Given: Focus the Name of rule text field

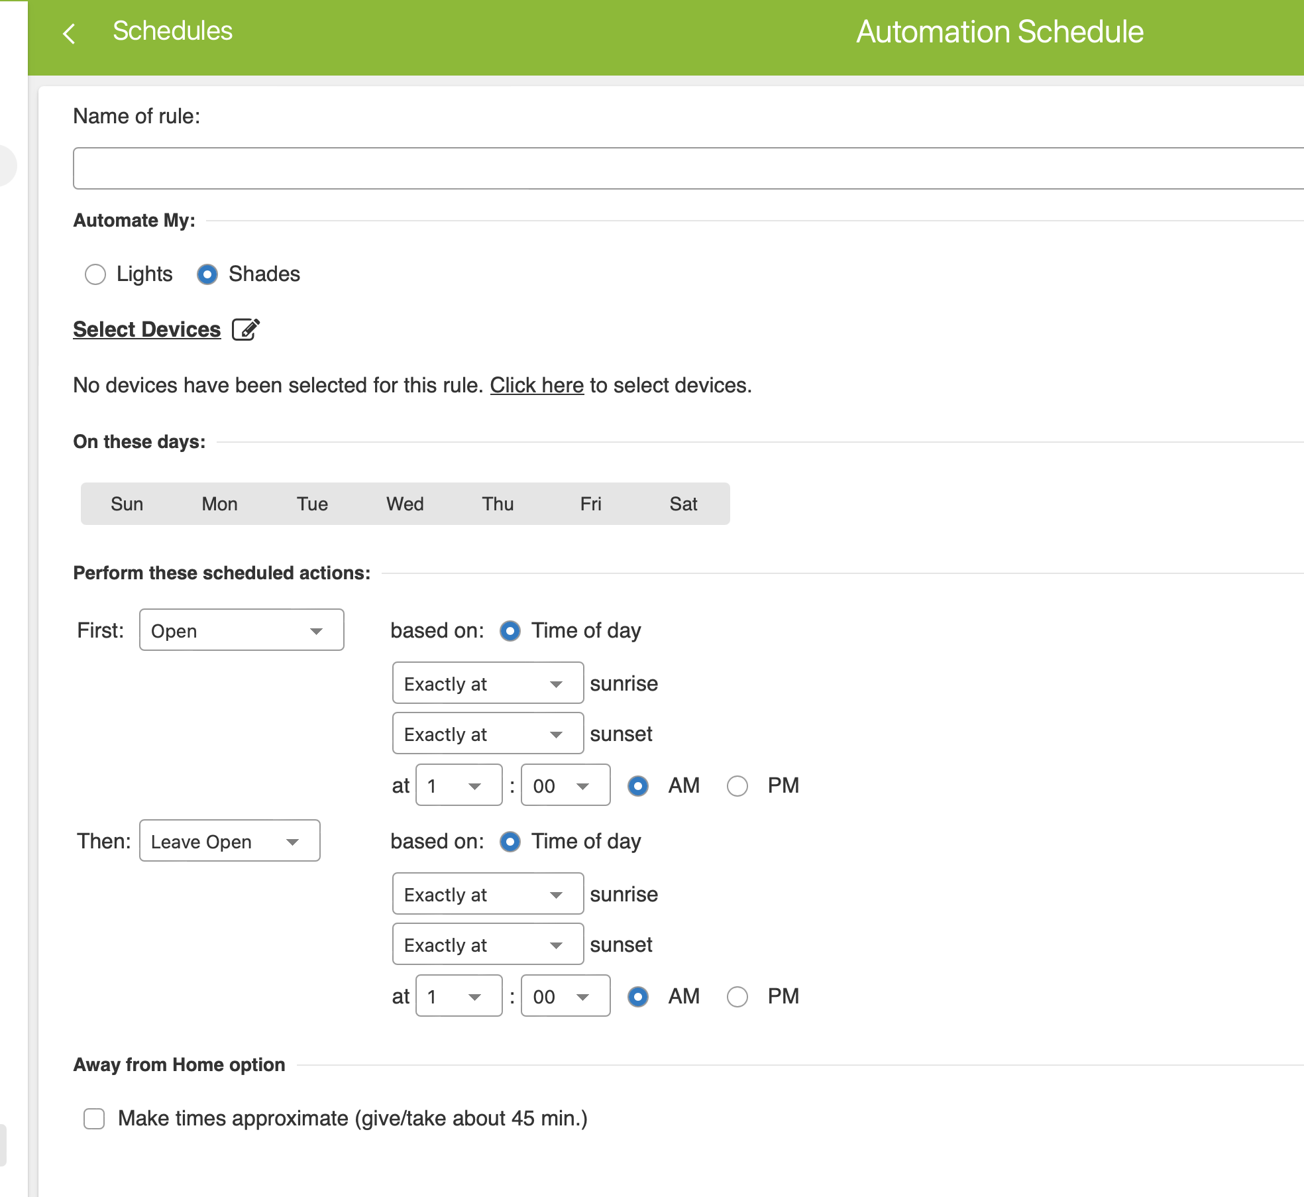Looking at the screenshot, I should 688,168.
